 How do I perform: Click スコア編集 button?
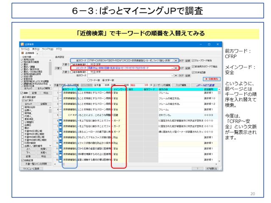pyautogui.click(x=181, y=85)
